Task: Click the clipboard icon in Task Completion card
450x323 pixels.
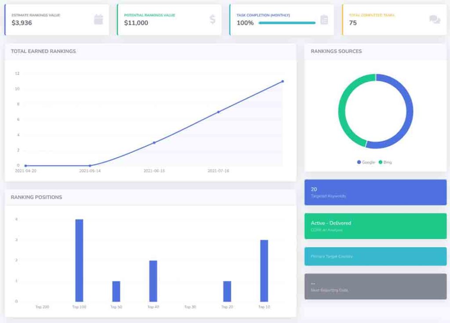Action: pos(324,19)
